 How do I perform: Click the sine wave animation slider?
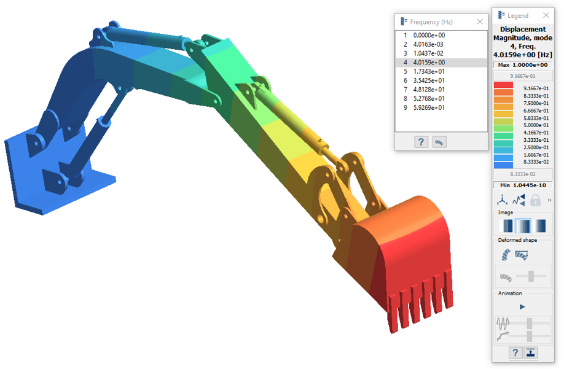[529, 323]
